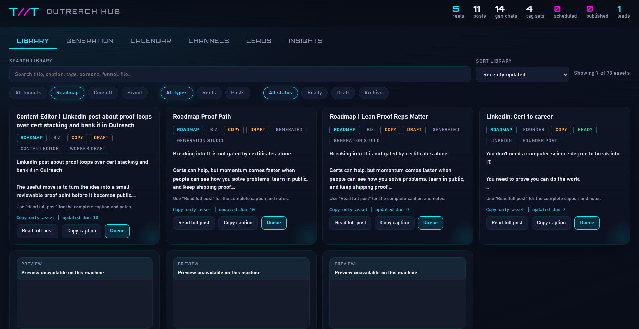The image size is (639, 329).
Task: Click the FOUNDER POST tag
Action: [540, 141]
